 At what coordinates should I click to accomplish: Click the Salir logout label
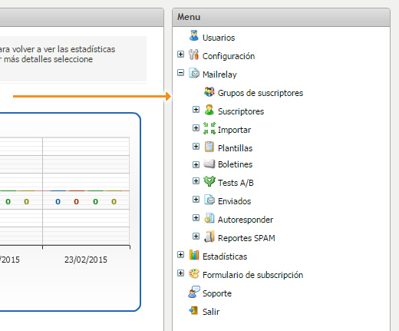[211, 312]
